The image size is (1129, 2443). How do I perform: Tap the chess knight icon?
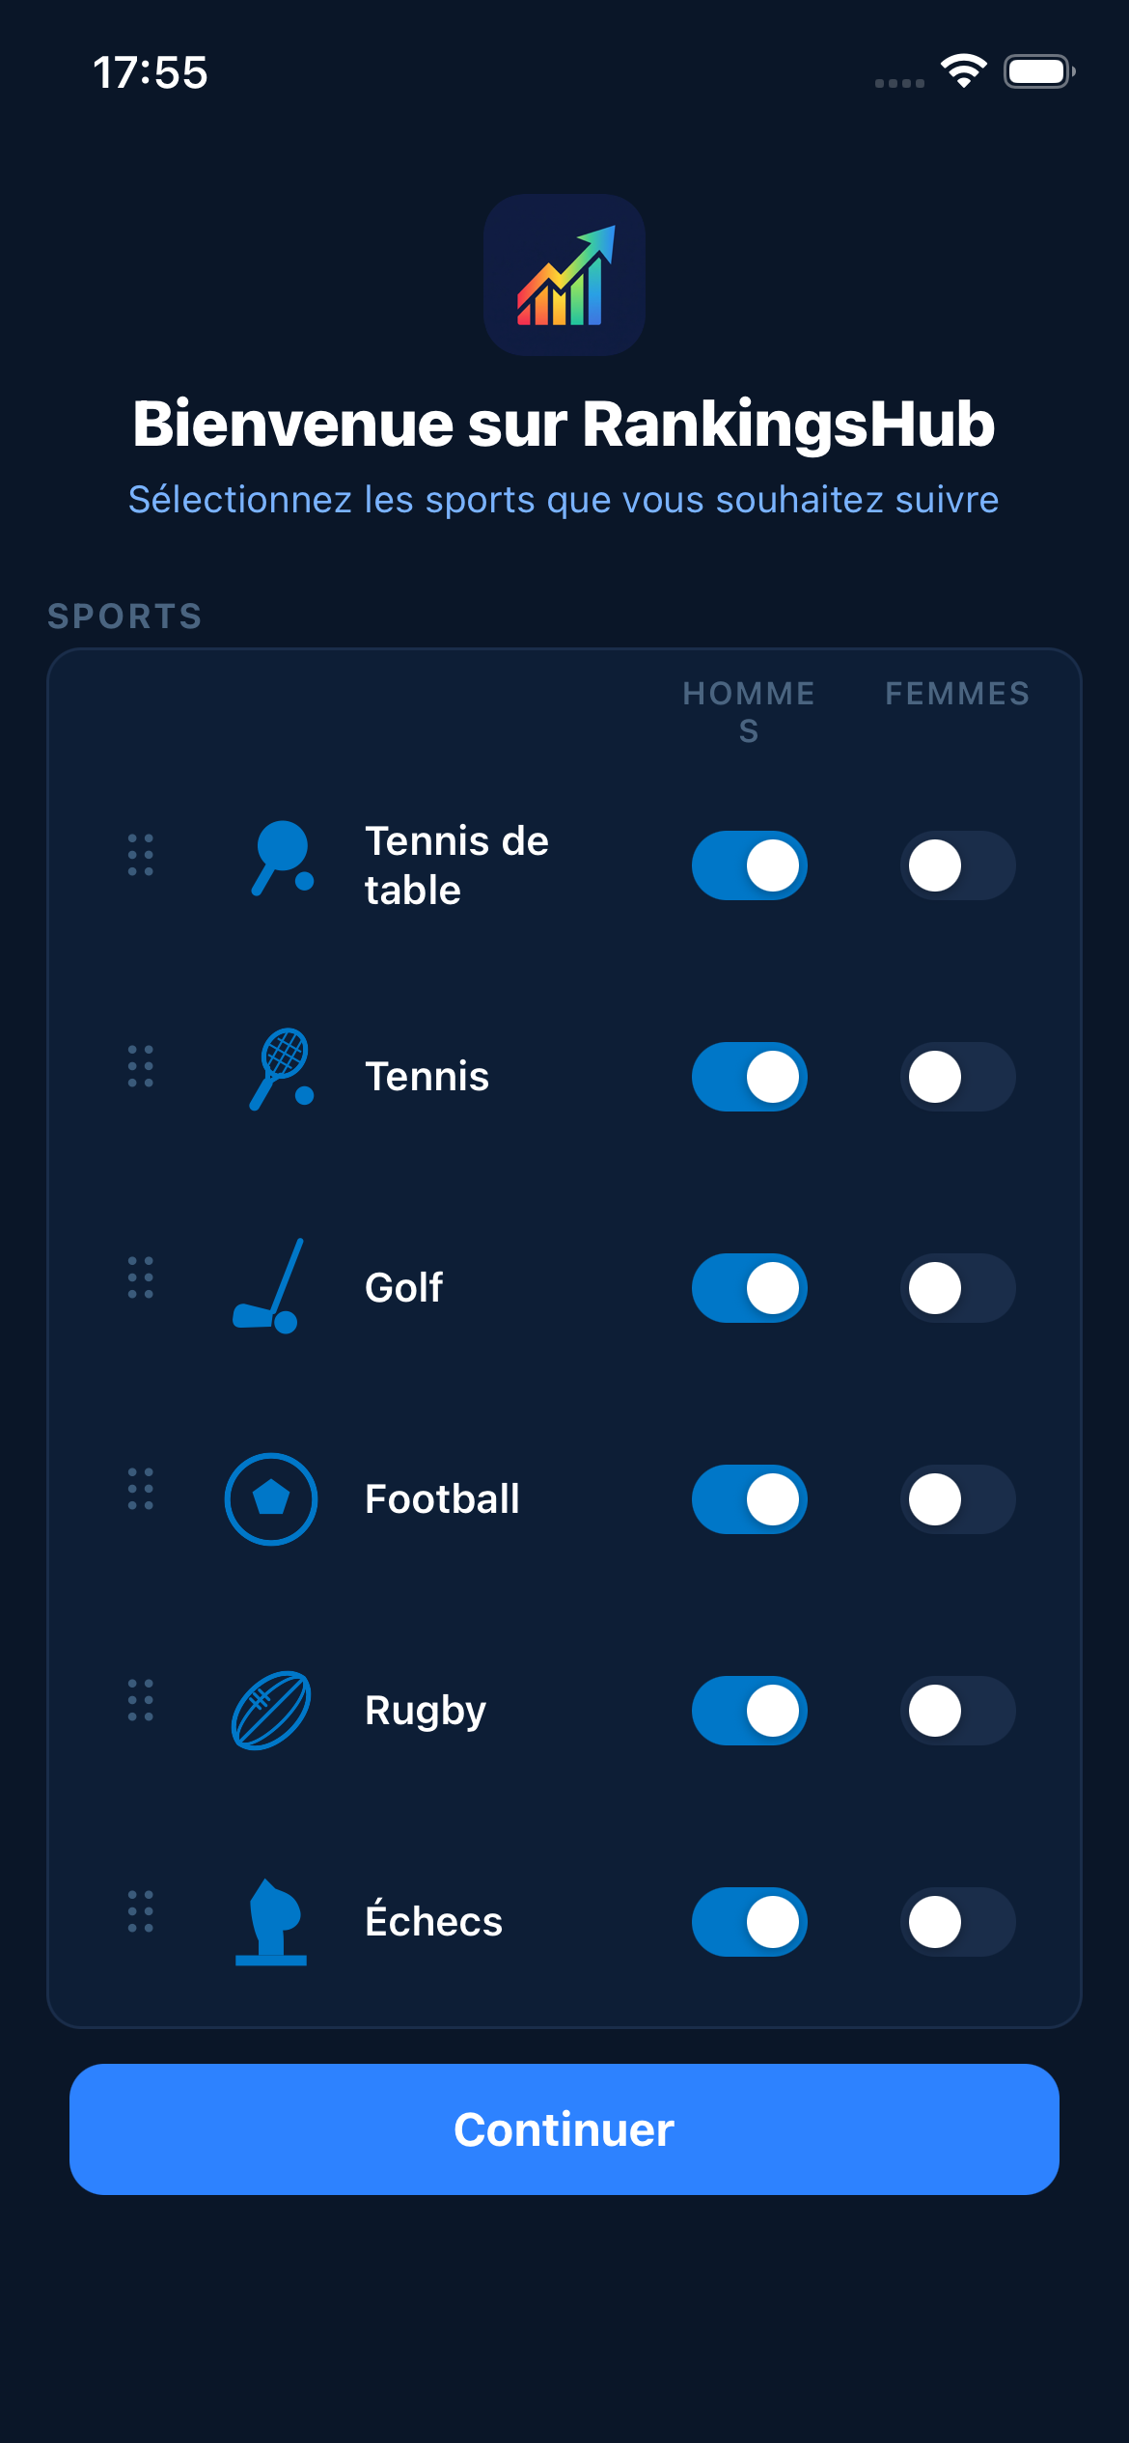(271, 1922)
